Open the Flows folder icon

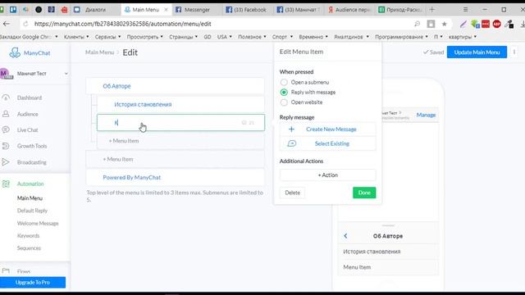tap(6, 271)
